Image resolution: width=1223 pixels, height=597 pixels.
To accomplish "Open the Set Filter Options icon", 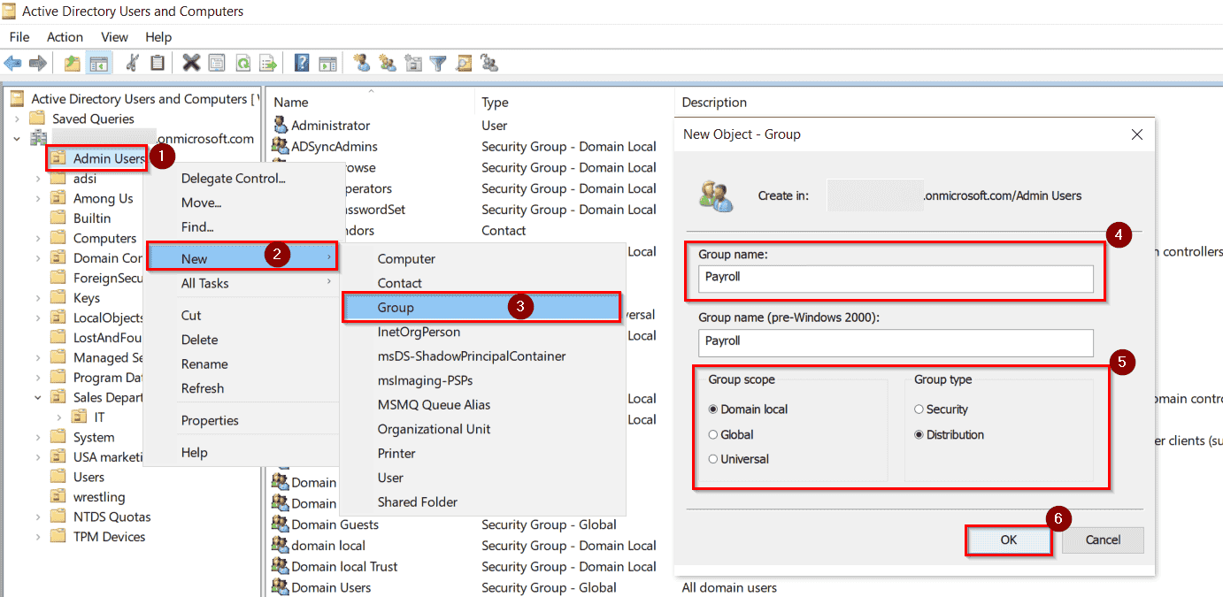I will [436, 63].
